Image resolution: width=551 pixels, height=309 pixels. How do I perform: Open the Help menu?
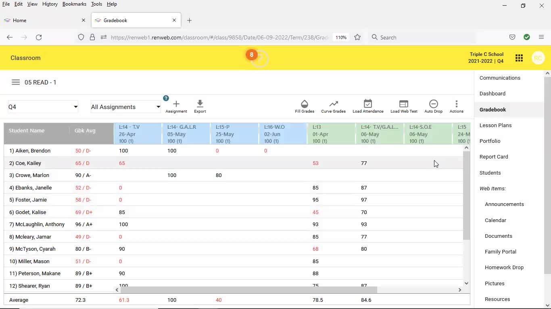click(x=112, y=4)
